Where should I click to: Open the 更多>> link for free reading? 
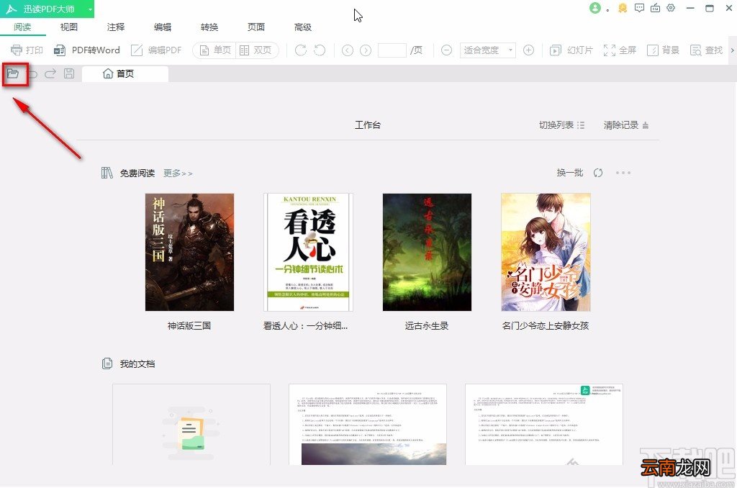pos(178,173)
